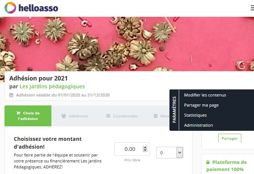Click the cart icon in Choix de l'adhésion

[x=18, y=113]
